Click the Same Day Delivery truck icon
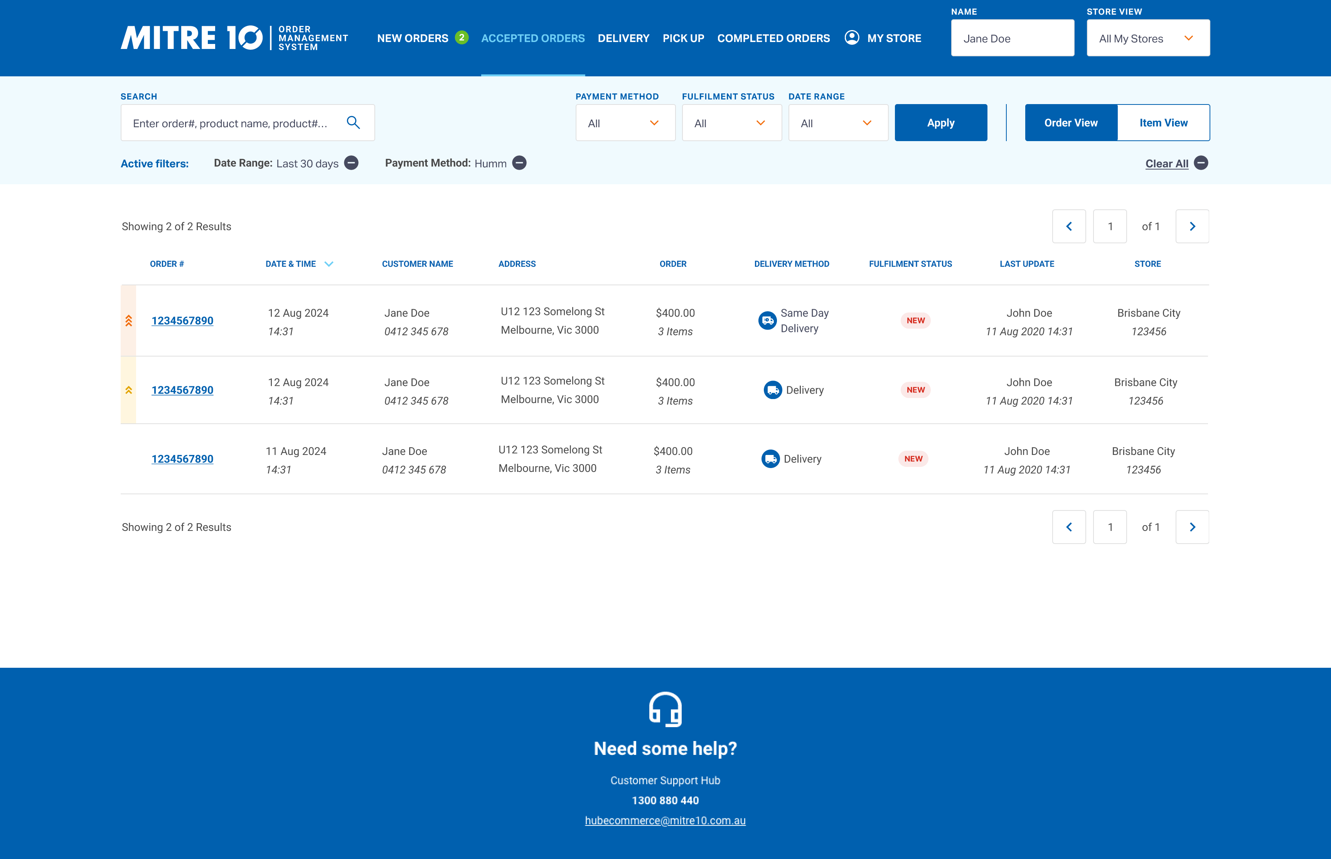 [767, 321]
